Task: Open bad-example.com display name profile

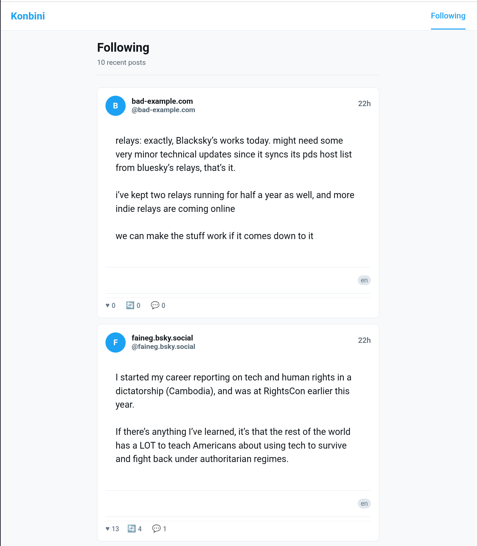Action: coord(162,101)
